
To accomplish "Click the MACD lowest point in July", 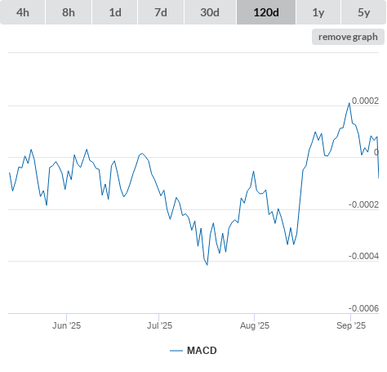I will point(207,264).
